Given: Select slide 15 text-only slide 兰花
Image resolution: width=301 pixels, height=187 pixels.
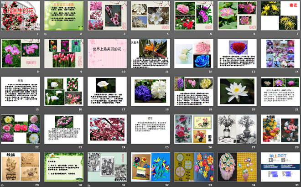Looking at the screenshot, I should click(x=21, y=91).
